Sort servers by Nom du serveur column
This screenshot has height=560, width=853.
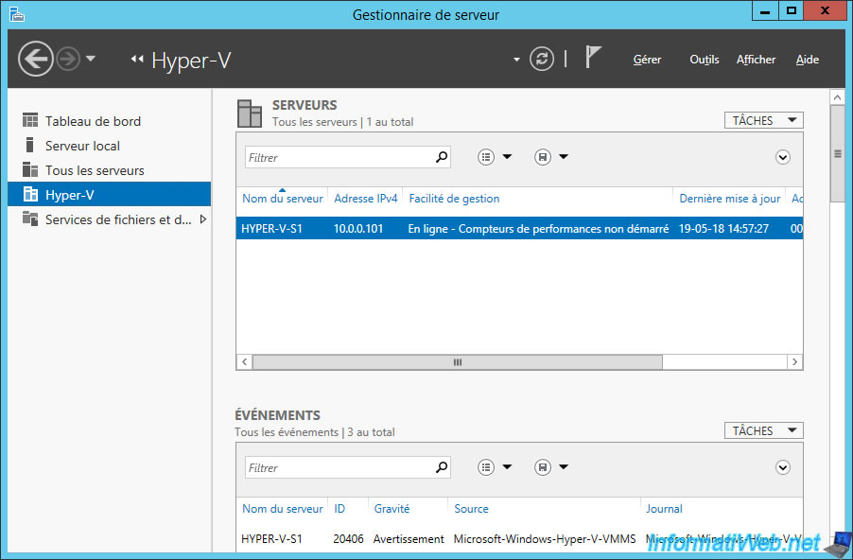click(283, 199)
